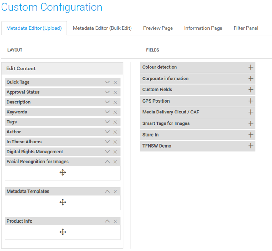Viewport: 272px width, 251px height.
Task: Add the Corporate information field
Action: tap(250, 78)
